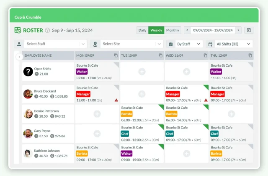Click red warning triangle on Bruce's Monday shift

coord(116,100)
